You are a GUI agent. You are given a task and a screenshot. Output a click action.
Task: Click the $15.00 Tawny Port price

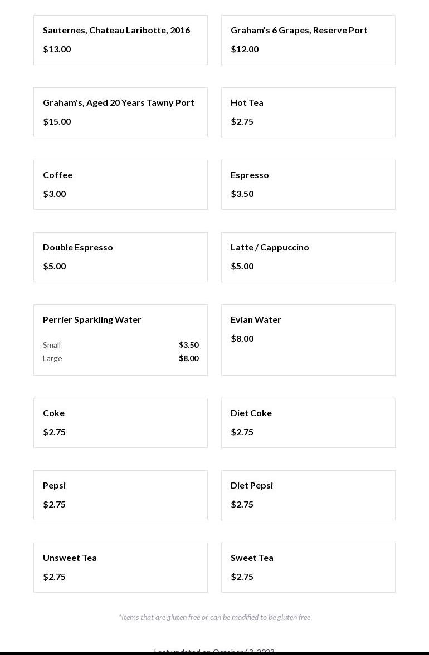[x=57, y=122]
